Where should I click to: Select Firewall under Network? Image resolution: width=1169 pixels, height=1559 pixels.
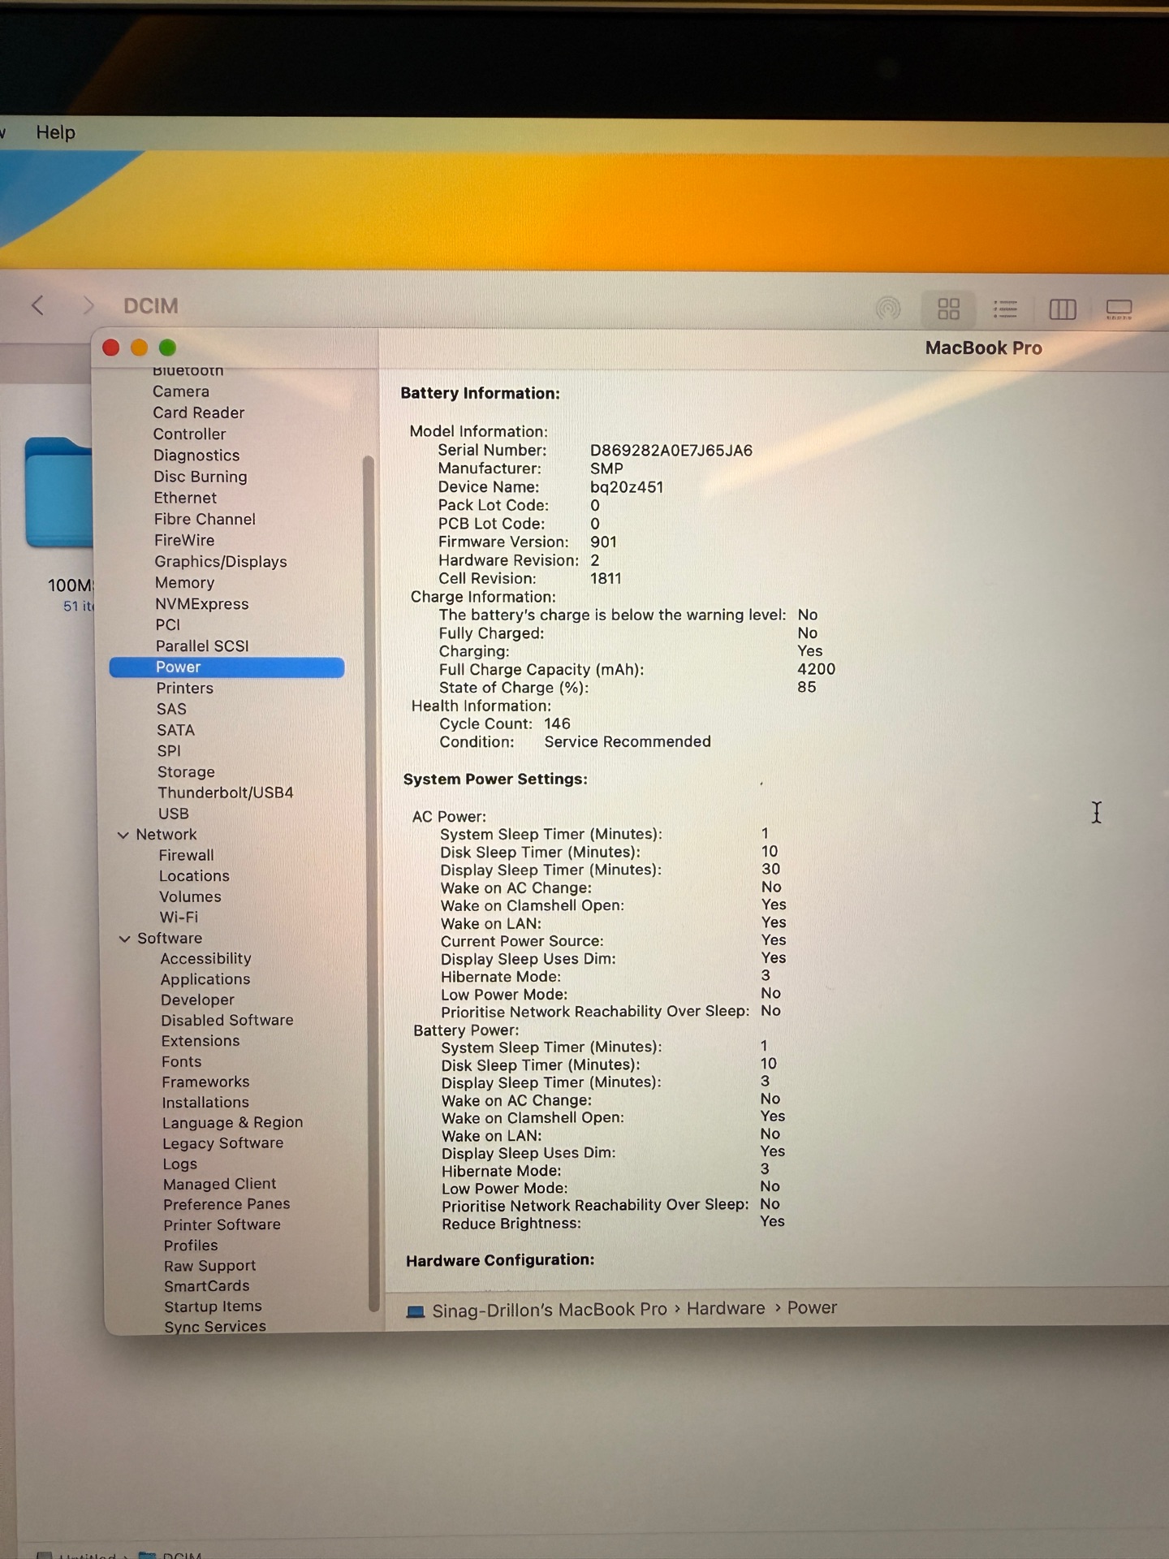[186, 856]
